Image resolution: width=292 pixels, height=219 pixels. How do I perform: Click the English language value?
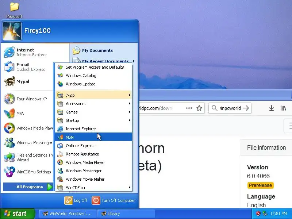pos(257,205)
